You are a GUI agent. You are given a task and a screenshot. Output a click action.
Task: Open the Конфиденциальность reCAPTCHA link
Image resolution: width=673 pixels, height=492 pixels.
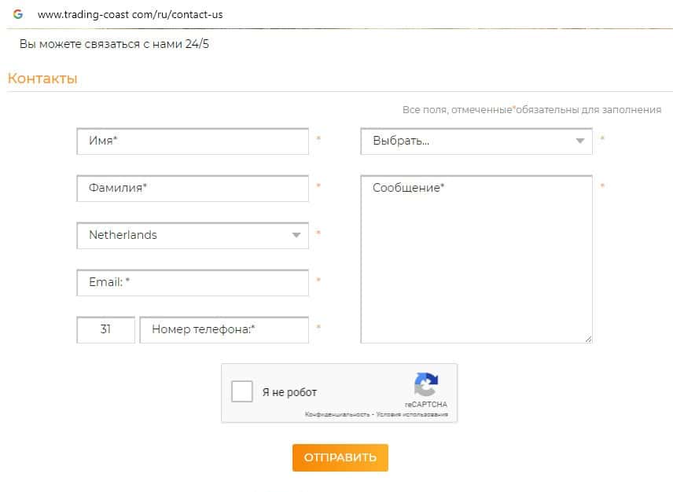point(337,414)
